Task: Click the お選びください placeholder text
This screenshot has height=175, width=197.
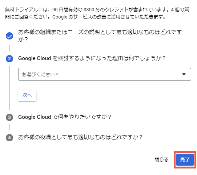Action: point(38,74)
